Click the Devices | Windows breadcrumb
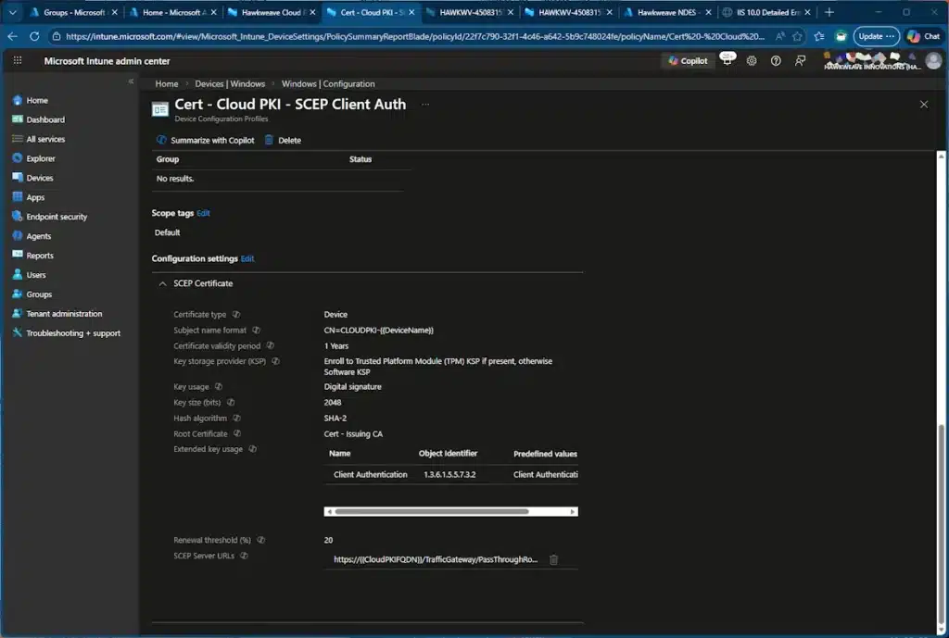Screen dimensions: 949x638 [230, 83]
